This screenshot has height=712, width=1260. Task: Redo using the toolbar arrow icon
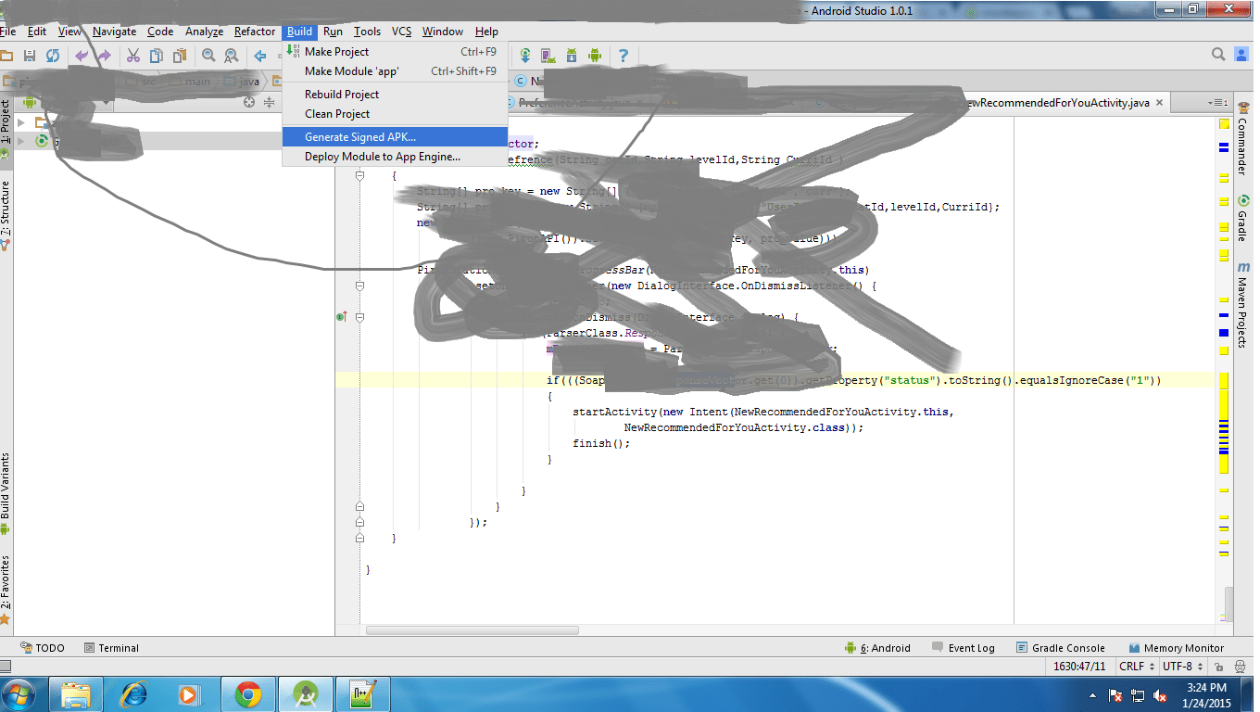coord(105,56)
